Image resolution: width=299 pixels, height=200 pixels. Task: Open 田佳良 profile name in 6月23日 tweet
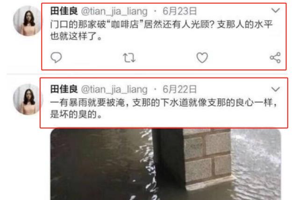coord(64,11)
